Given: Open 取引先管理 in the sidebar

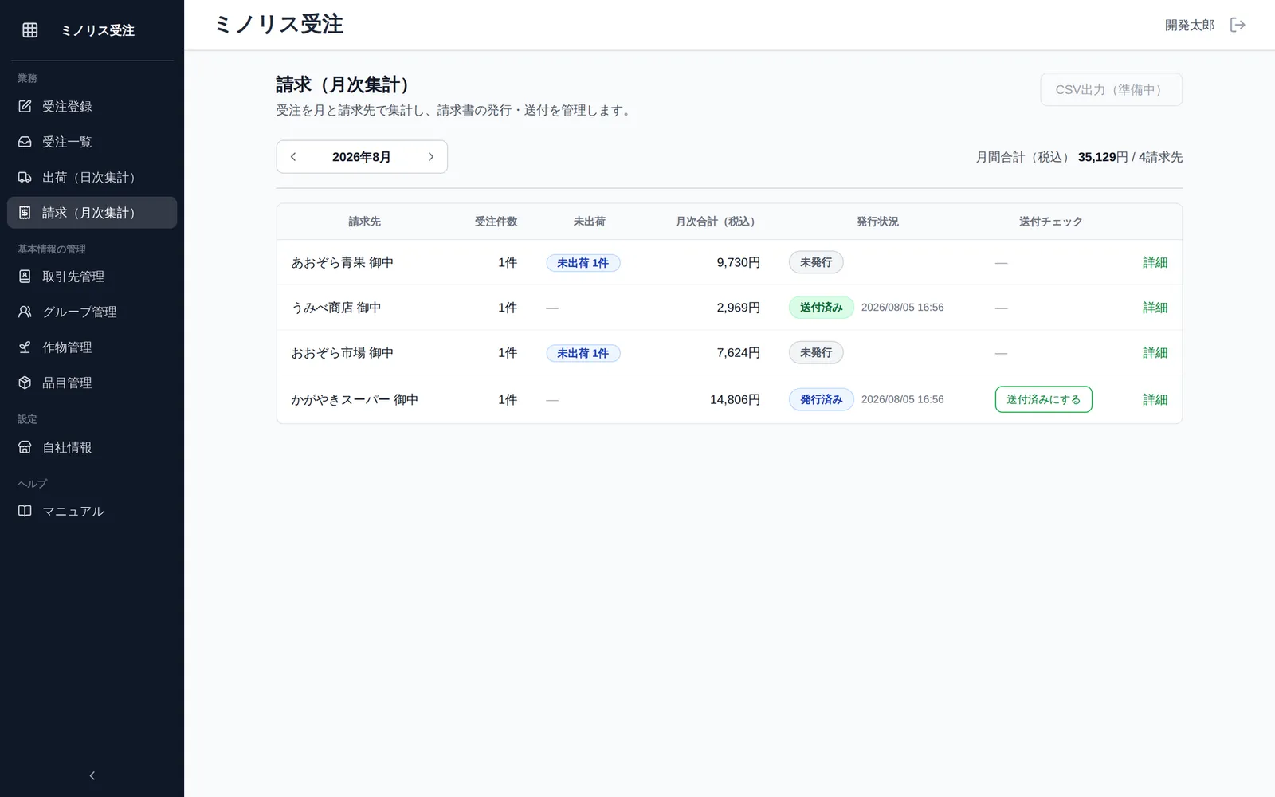Looking at the screenshot, I should point(92,277).
